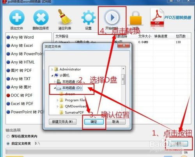Viewport: 195px width, 157px height.
Task: Click the yellow padlock register icon
Action: tap(136, 18)
